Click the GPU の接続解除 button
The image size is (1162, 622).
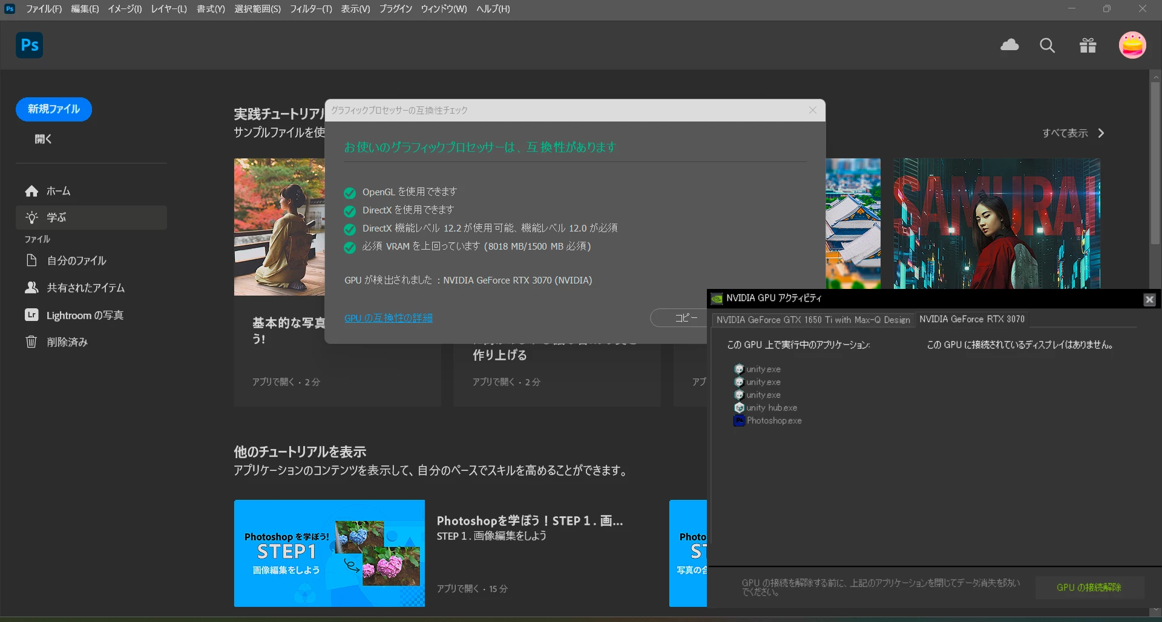point(1089,588)
